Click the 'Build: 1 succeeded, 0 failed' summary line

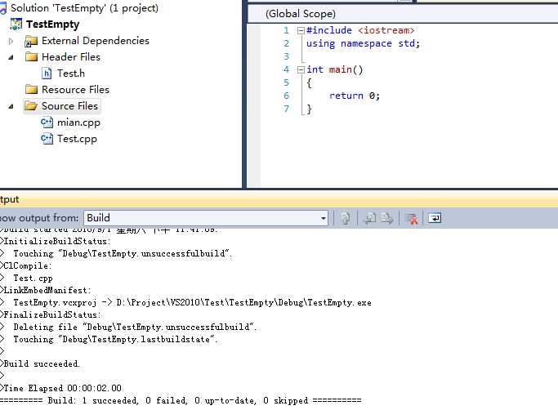(181, 400)
